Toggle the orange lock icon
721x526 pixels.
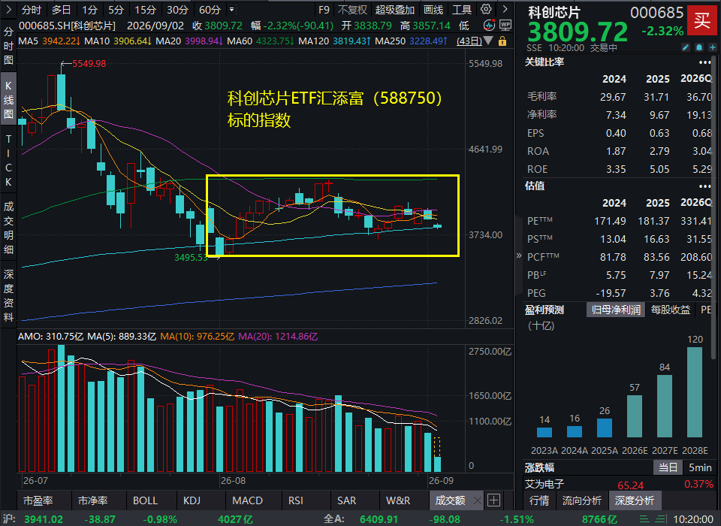click(x=502, y=41)
